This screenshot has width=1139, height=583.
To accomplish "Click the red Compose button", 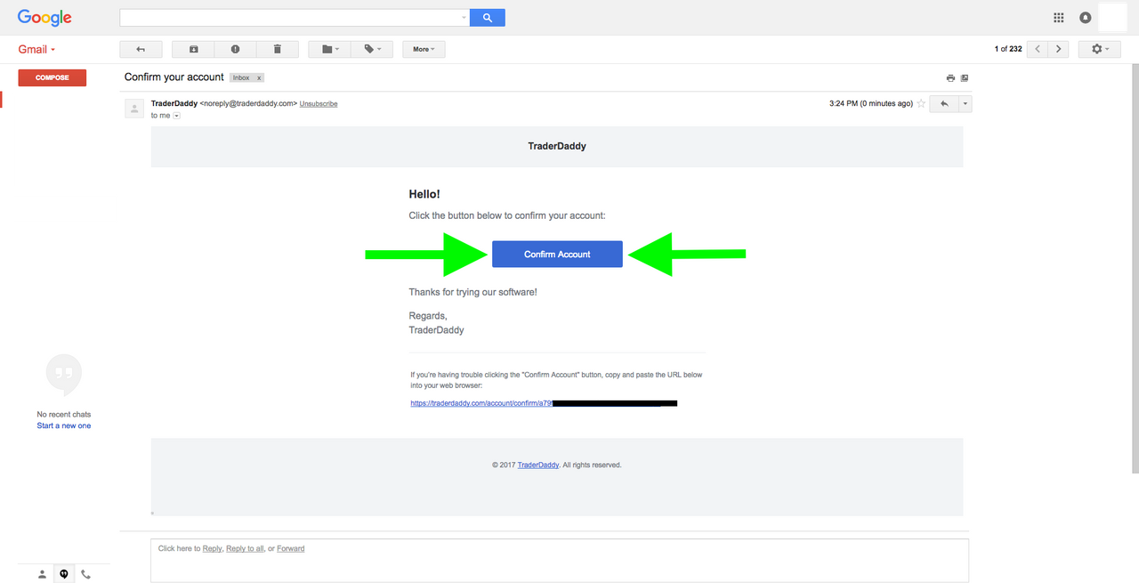I will click(x=53, y=77).
